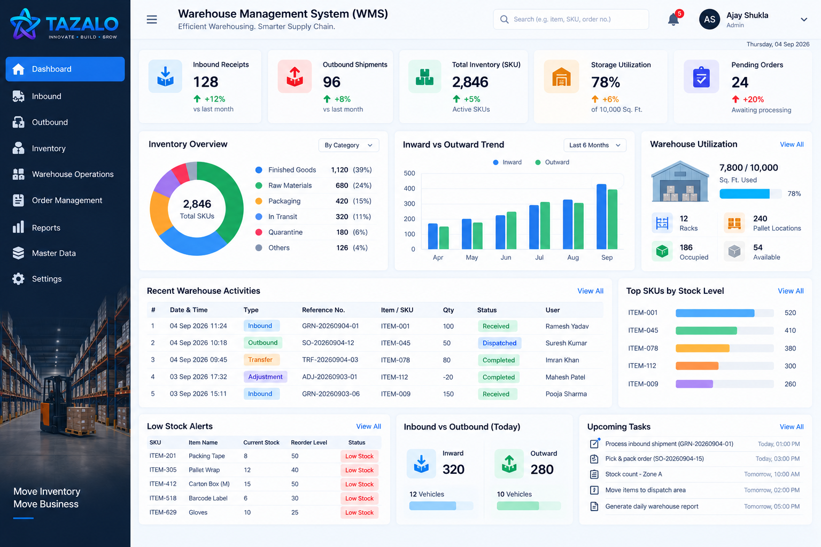Open the Last 6 Months dropdown
The image size is (821, 547).
pyautogui.click(x=595, y=145)
